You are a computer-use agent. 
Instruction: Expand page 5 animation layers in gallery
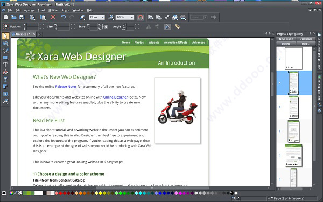click(x=279, y=156)
